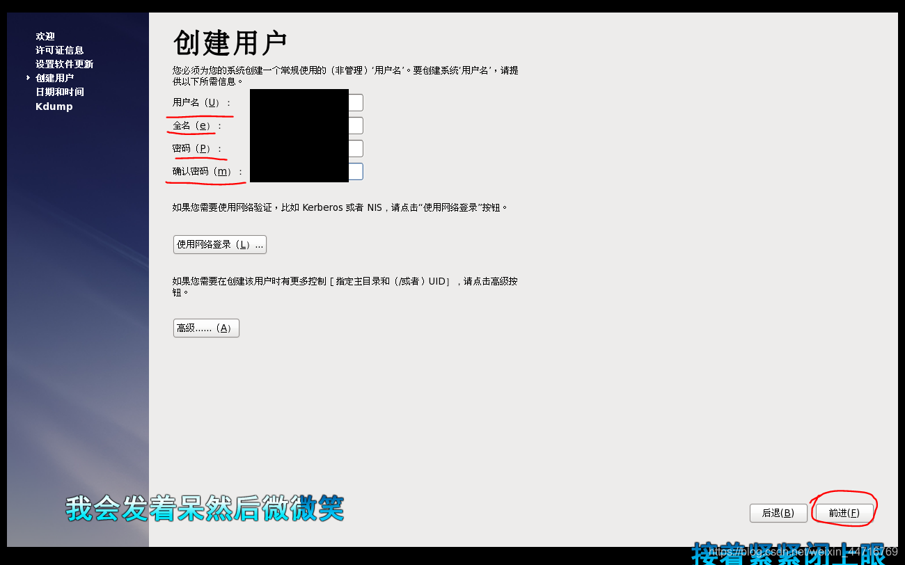Click the text about 指定主目录 and UID

345,287
